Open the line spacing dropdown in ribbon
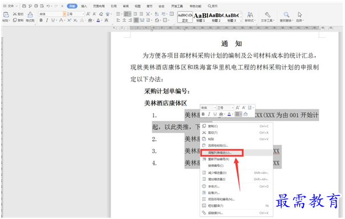The height and width of the screenshot is (219, 345). pyautogui.click(x=152, y=21)
